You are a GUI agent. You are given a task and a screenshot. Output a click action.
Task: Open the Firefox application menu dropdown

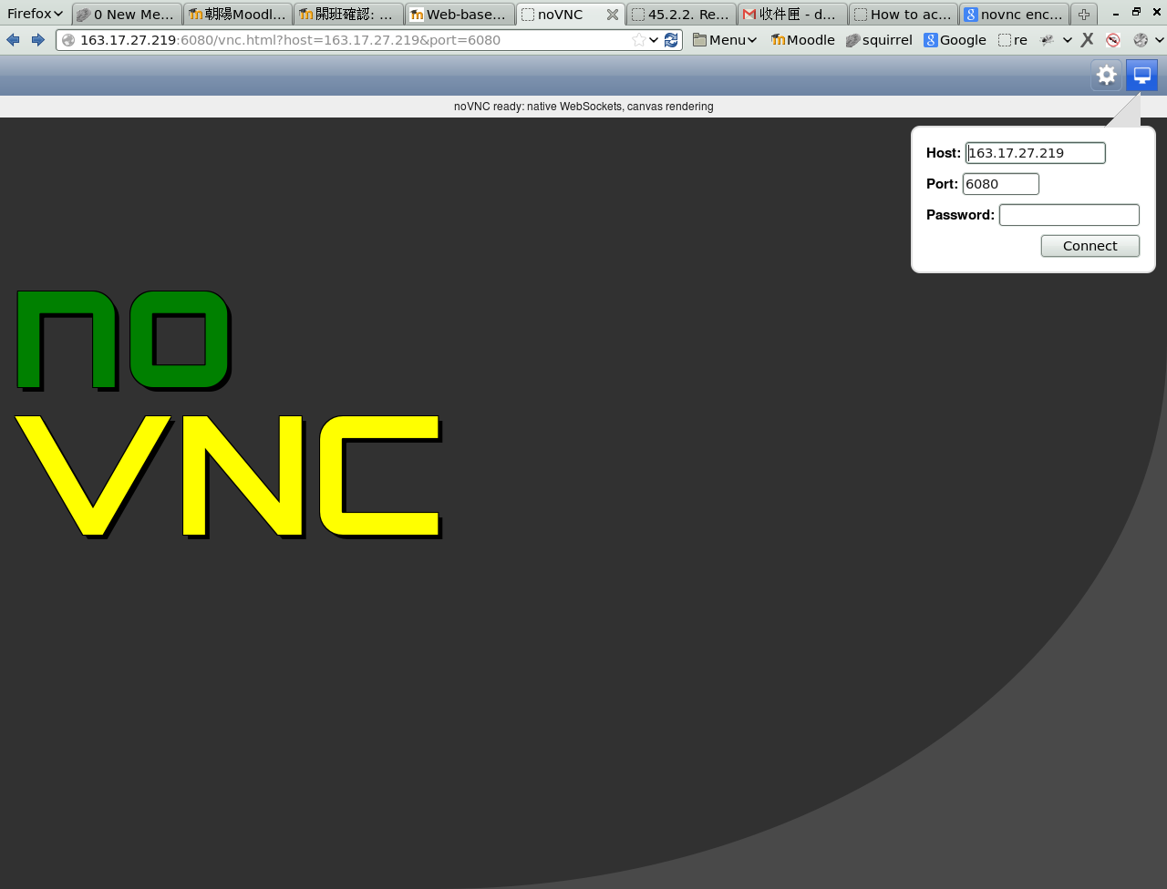click(35, 14)
